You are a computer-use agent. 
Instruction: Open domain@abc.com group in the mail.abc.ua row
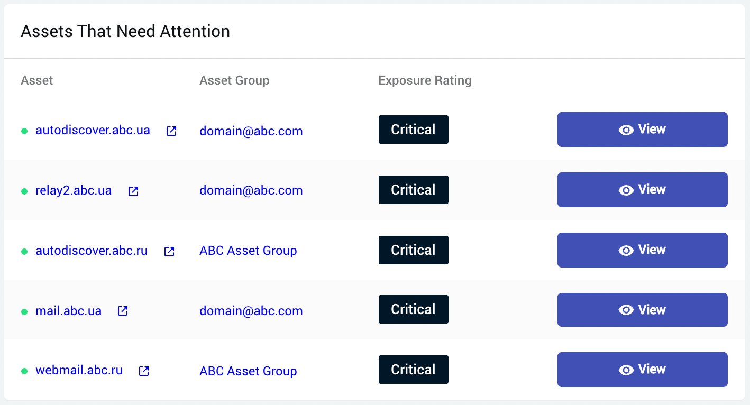(x=251, y=311)
